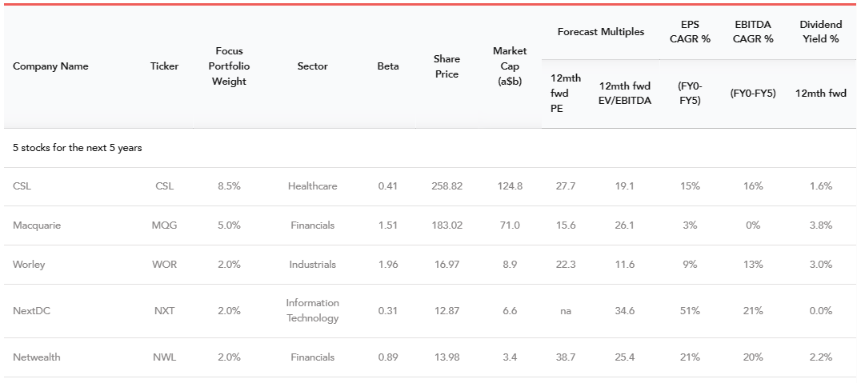Click the 12mth fwd EV/EBITDA subheader
This screenshot has width=857, height=383.
coord(625,93)
